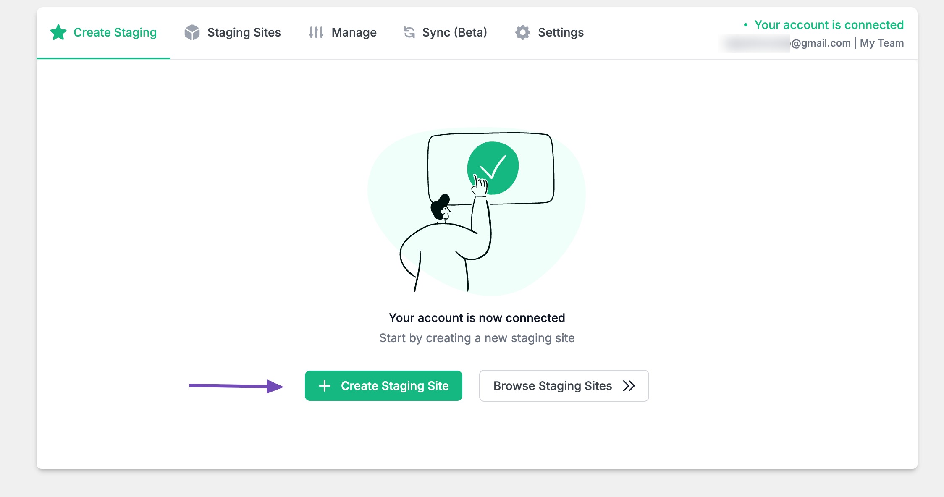The height and width of the screenshot is (497, 944).
Task: Click 'Your account is connected' status
Action: (x=829, y=25)
